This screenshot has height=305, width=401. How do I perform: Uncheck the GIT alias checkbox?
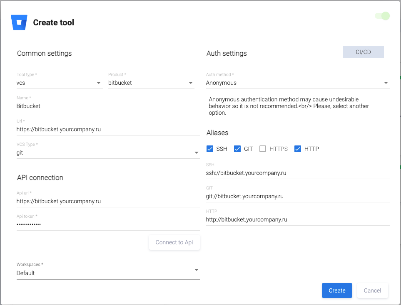(237, 149)
